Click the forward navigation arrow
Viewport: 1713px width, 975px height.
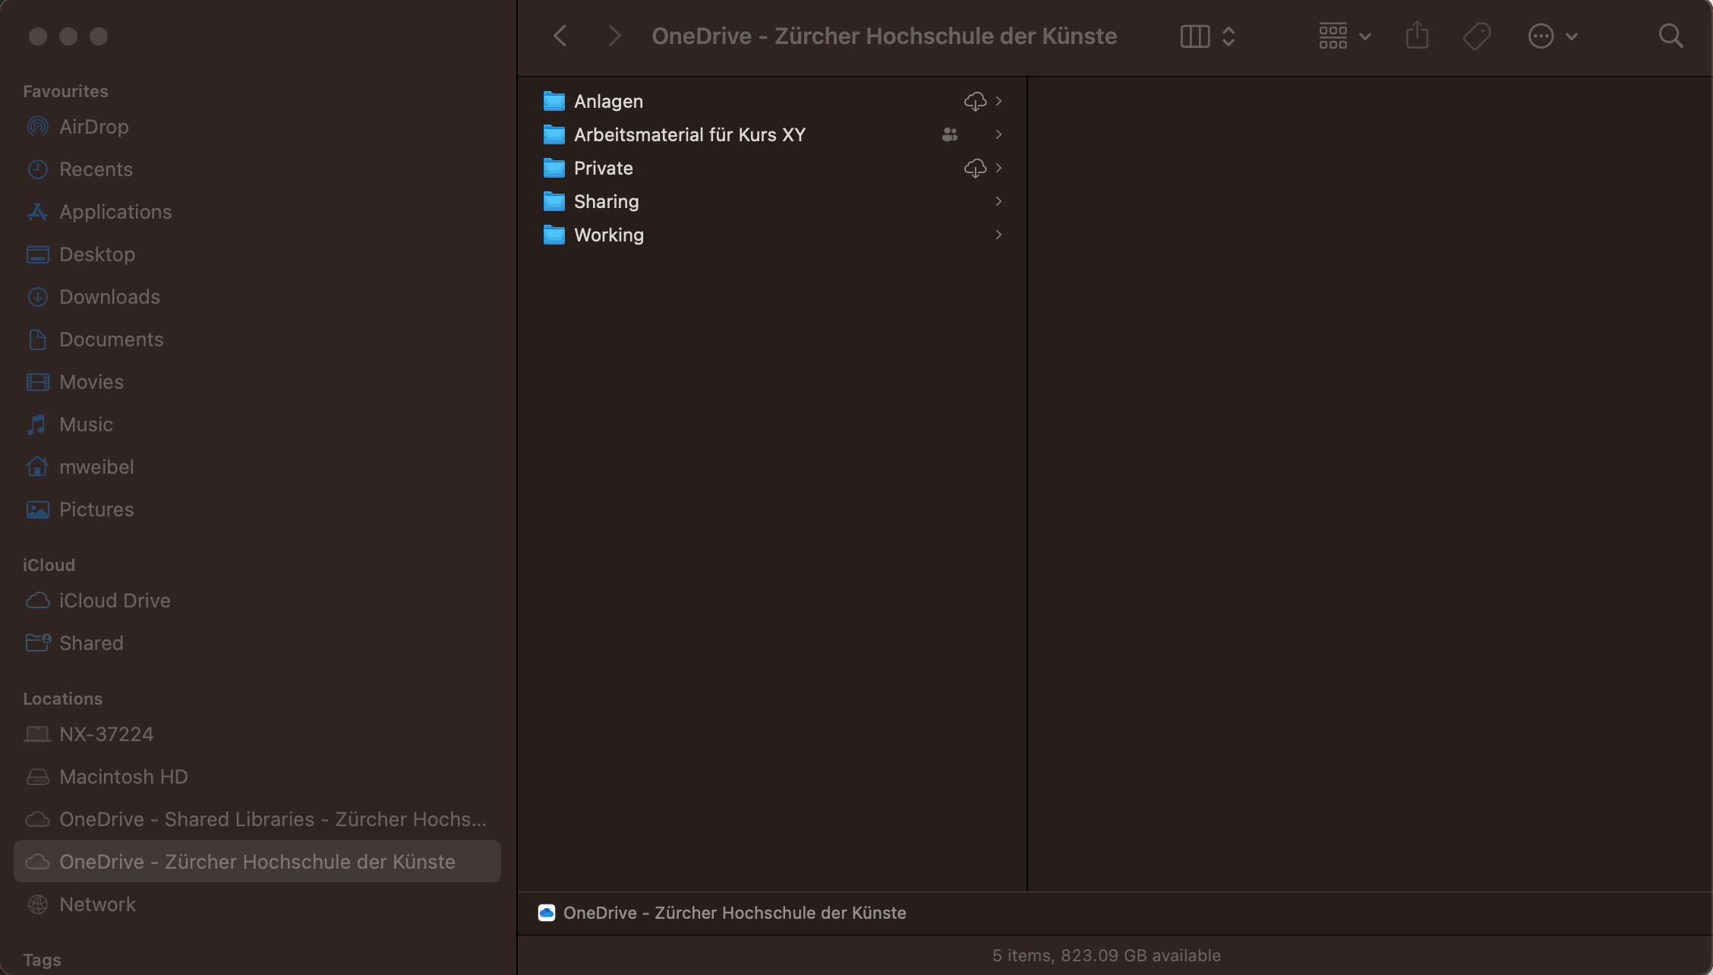[x=614, y=36]
